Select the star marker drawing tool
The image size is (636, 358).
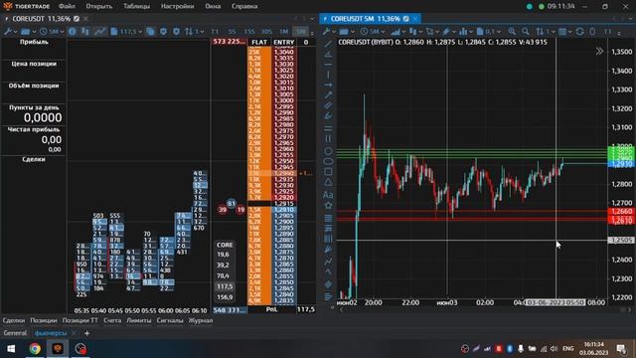pyautogui.click(x=329, y=206)
